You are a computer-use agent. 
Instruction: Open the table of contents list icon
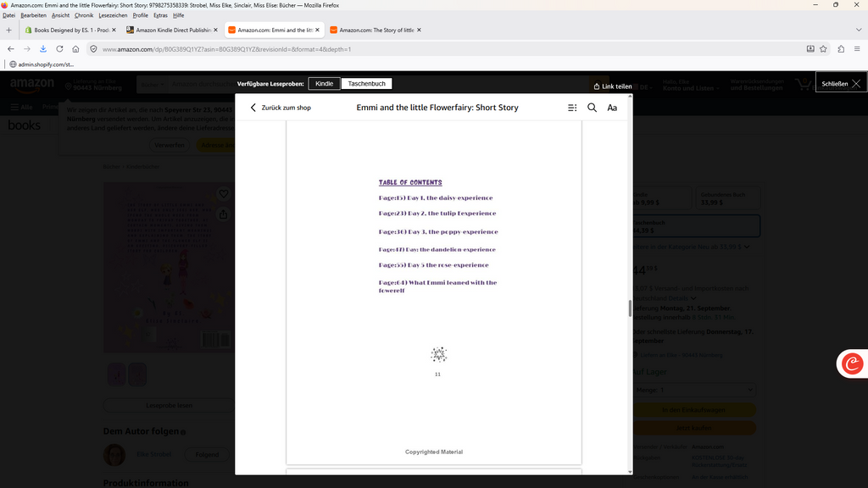tap(572, 108)
